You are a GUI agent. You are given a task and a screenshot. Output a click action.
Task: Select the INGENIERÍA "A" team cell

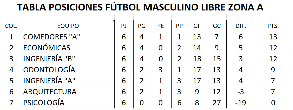(68, 81)
